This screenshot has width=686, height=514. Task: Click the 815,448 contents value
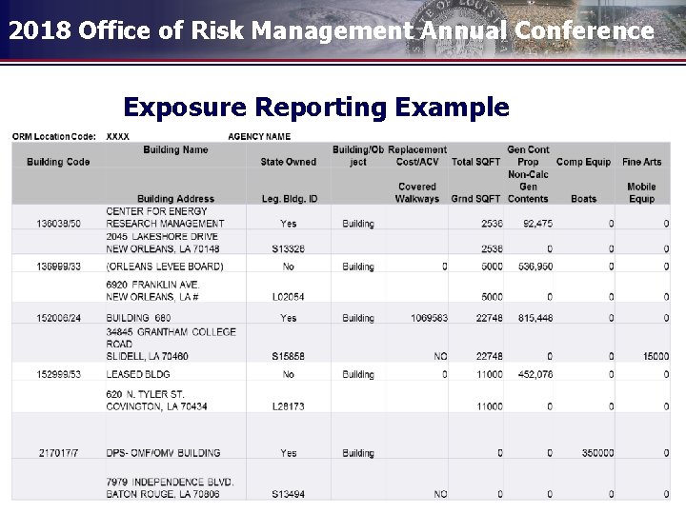click(535, 318)
